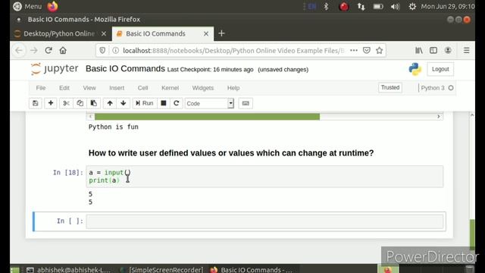Click the notebook vertical scrollbar thumb
The image size is (485, 273).
[x=472, y=234]
